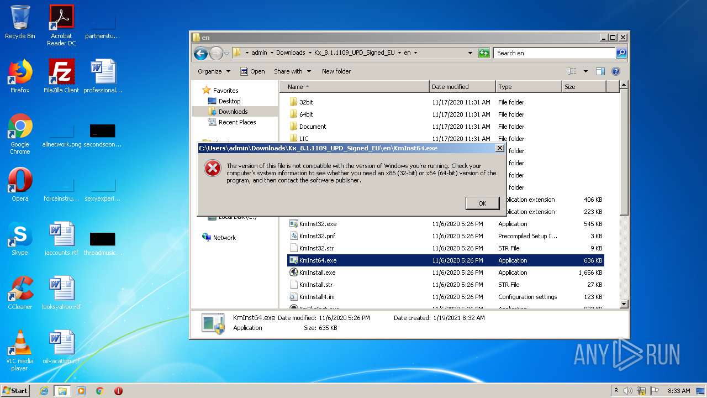The height and width of the screenshot is (398, 707).
Task: Open CCleaner desktop shortcut
Action: [x=20, y=293]
